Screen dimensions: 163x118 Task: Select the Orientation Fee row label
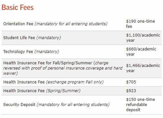pyautogui.click(x=18, y=24)
